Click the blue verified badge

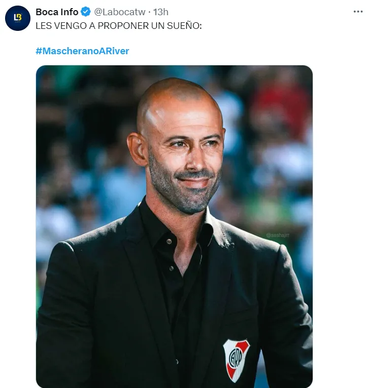point(86,12)
